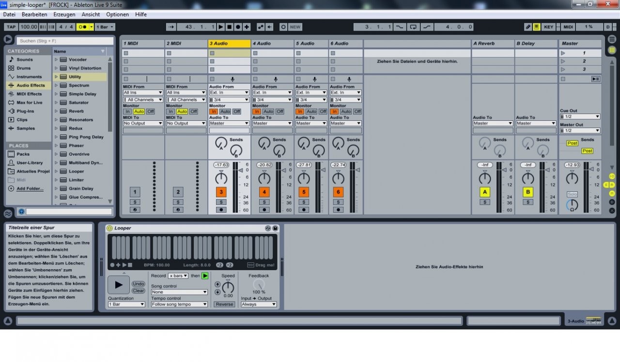Screen dimensions: 620x362
Task: Click the session record circle button
Action: point(283,27)
